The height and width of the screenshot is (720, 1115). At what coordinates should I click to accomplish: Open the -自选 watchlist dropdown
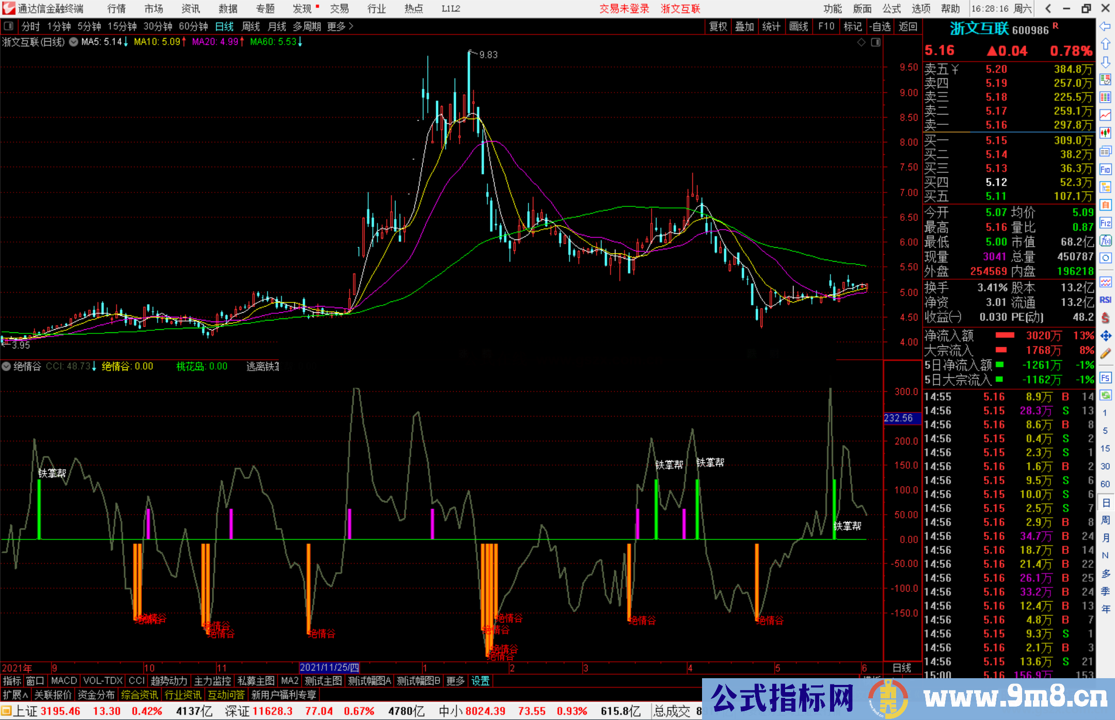(x=880, y=26)
